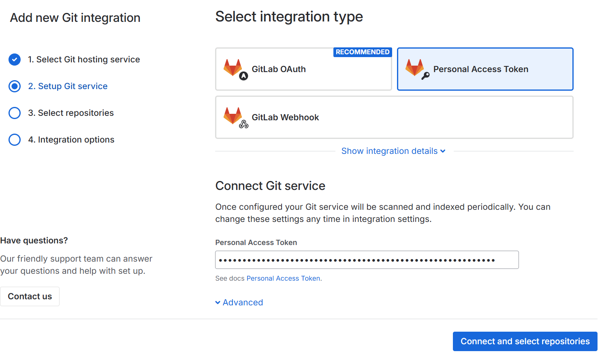Click the GitLab fox logo on OAuth card

click(x=233, y=67)
